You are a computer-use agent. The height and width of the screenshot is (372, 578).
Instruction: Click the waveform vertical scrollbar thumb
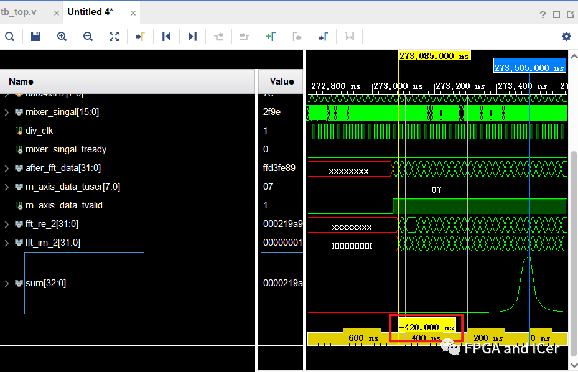point(574,254)
